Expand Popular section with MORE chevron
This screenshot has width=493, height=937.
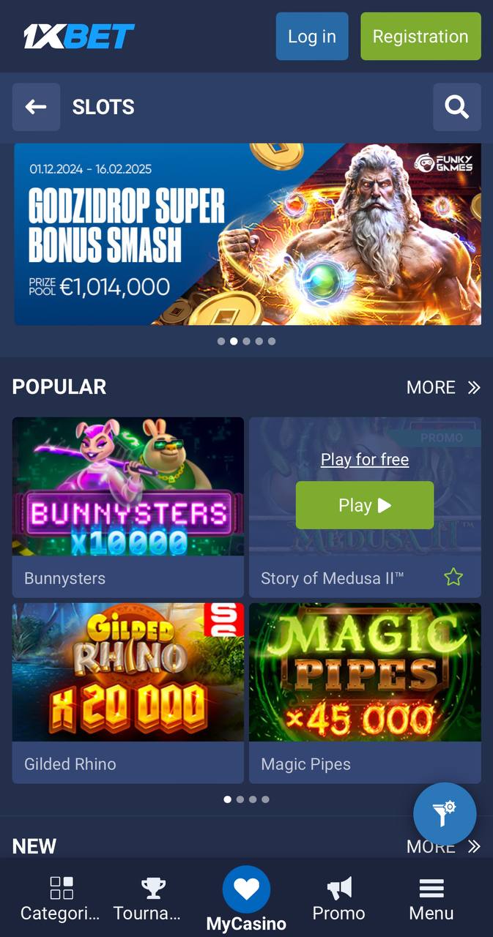(x=443, y=387)
